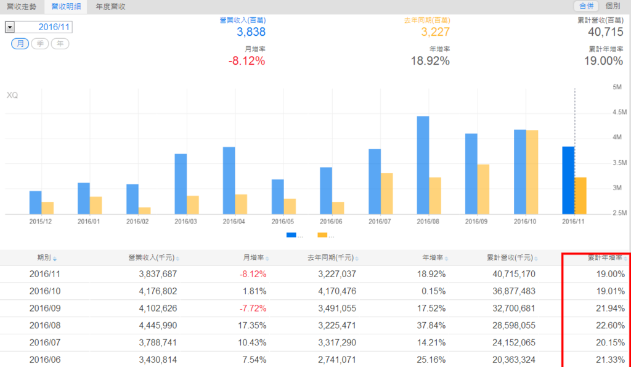Open the 年度營收 tab
Screen dimensions: 631x367
coord(111,6)
